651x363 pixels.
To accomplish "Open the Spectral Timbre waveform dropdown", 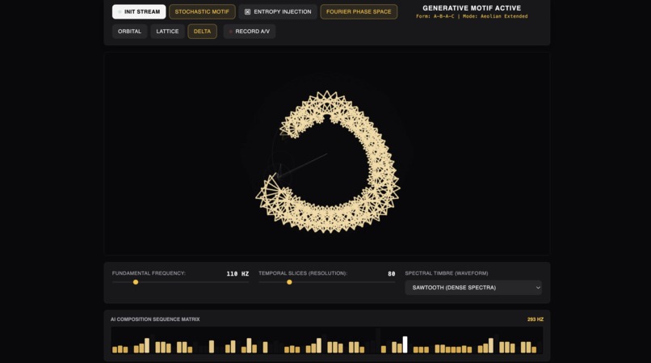I will coord(473,287).
